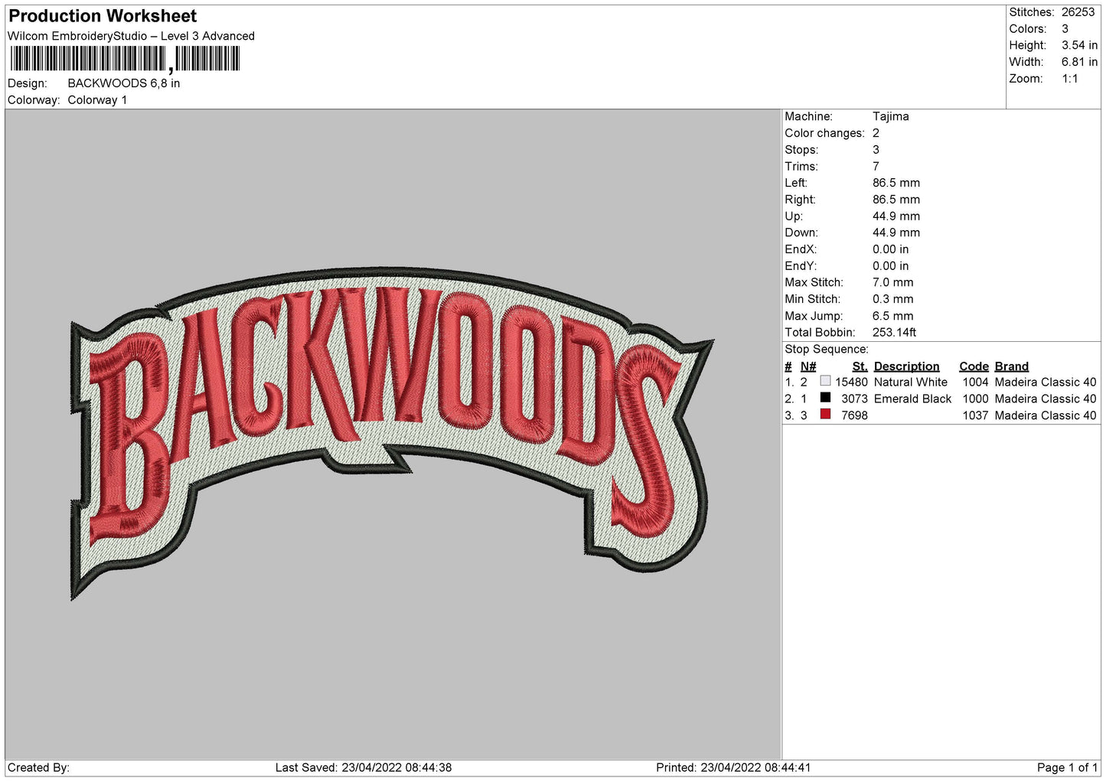Click the 'Code' column header

(974, 366)
